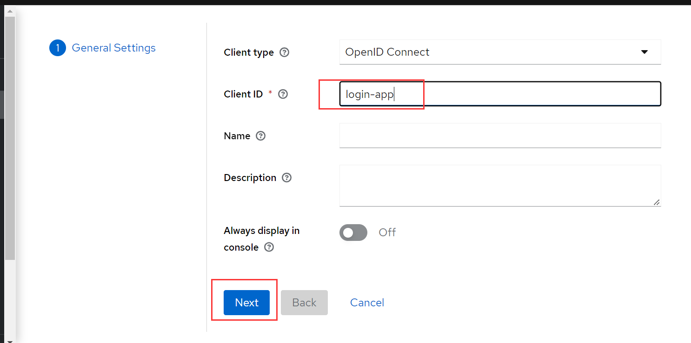Open the help tooltip for Client ID
This screenshot has width=691, height=343.
pos(283,94)
